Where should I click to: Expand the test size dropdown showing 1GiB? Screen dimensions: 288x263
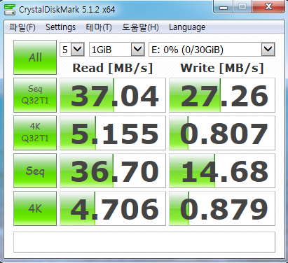coord(117,49)
